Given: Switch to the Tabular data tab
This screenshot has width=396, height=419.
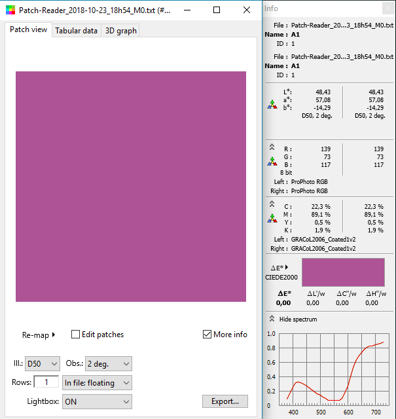Looking at the screenshot, I should pos(76,31).
